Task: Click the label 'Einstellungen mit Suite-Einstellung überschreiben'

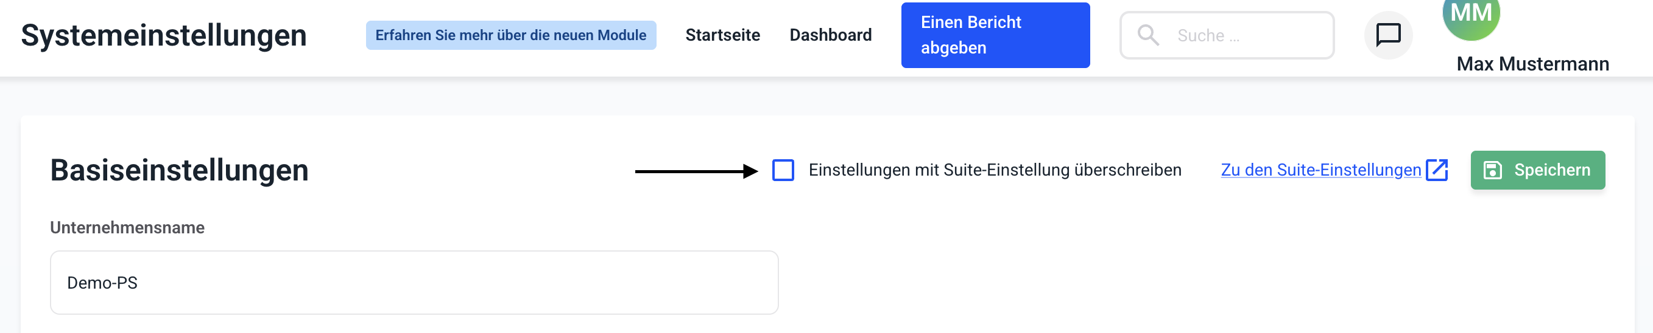Action: (995, 170)
